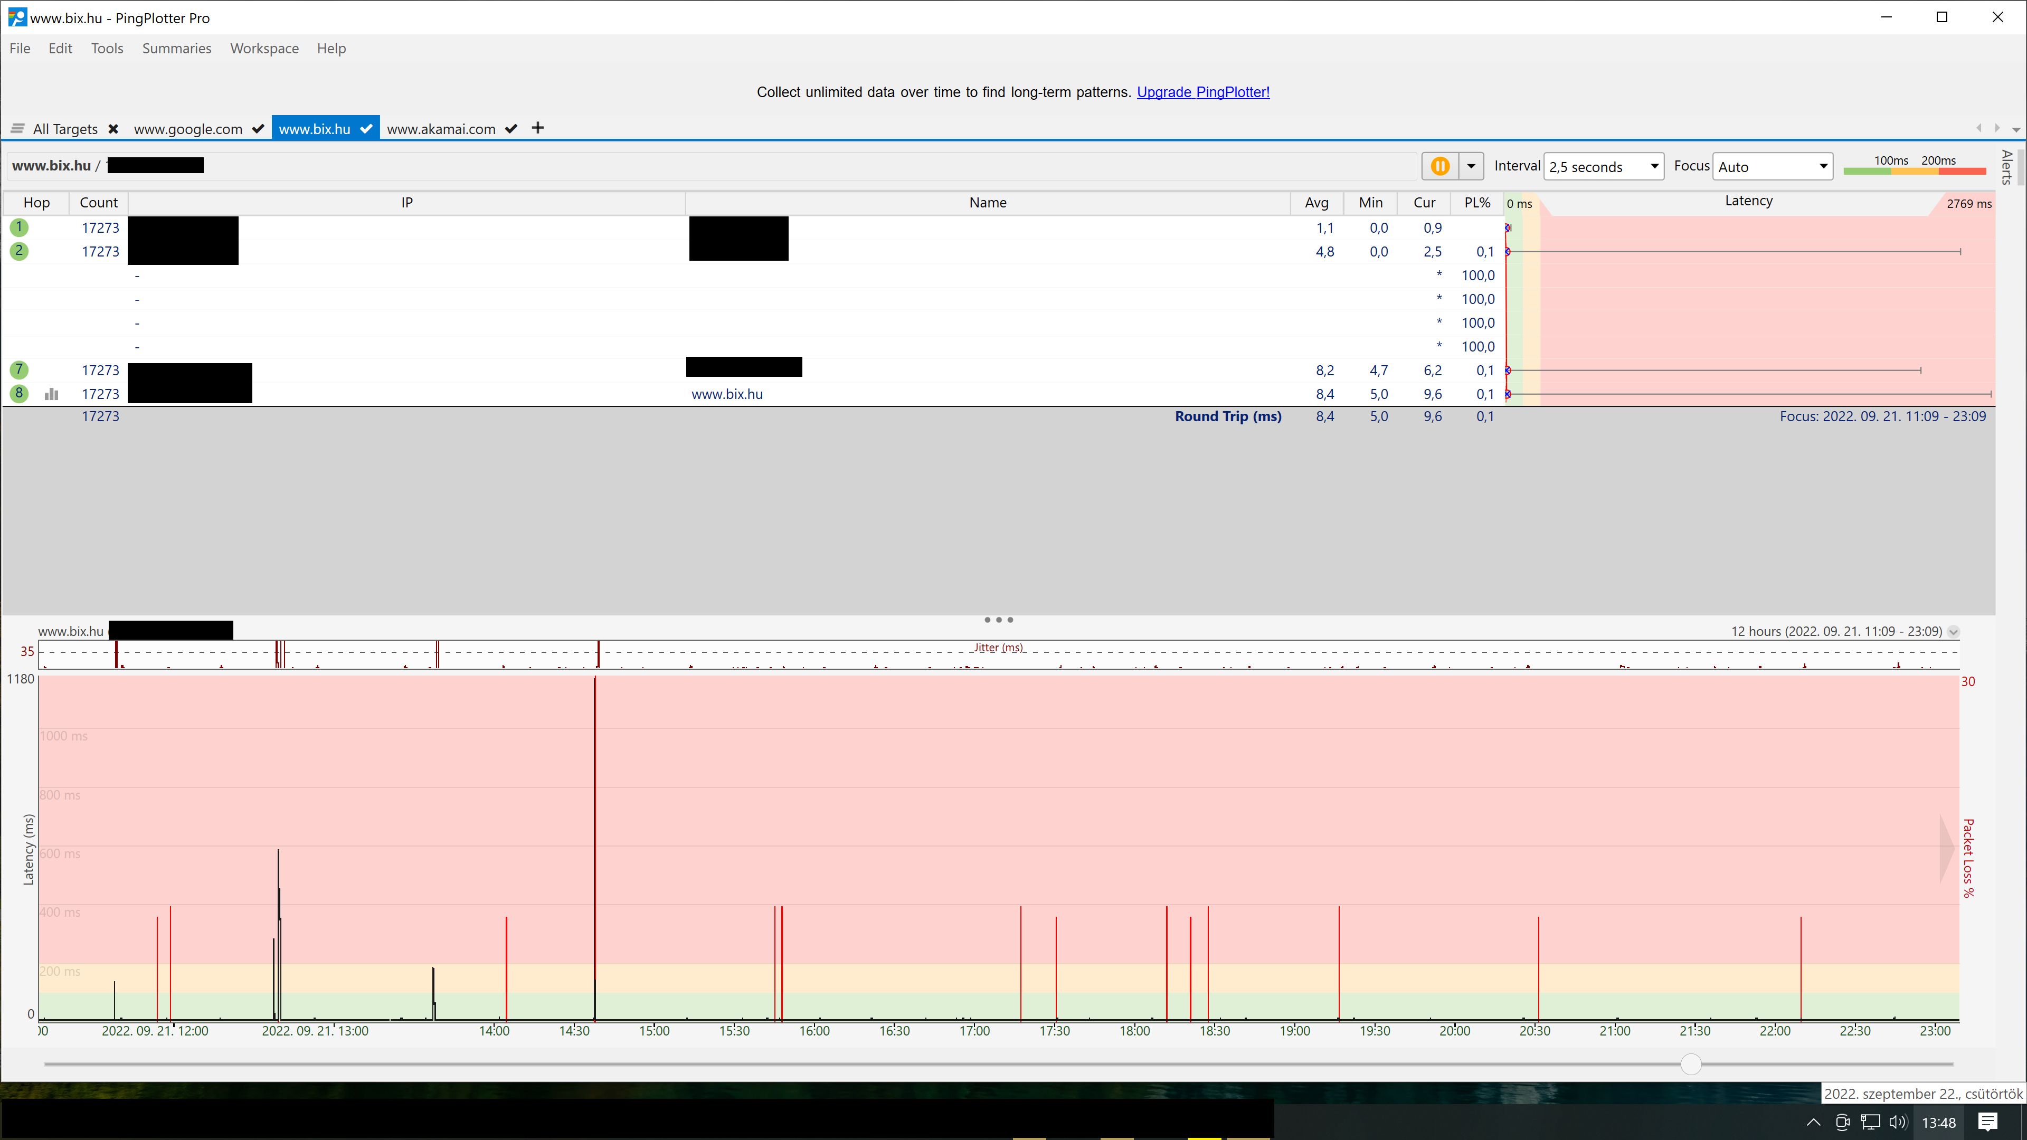Select hop 7 green circle
The height and width of the screenshot is (1140, 2027).
pyautogui.click(x=19, y=370)
